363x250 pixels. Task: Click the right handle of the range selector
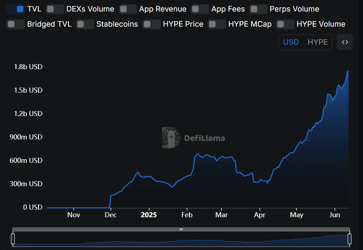coord(349,238)
